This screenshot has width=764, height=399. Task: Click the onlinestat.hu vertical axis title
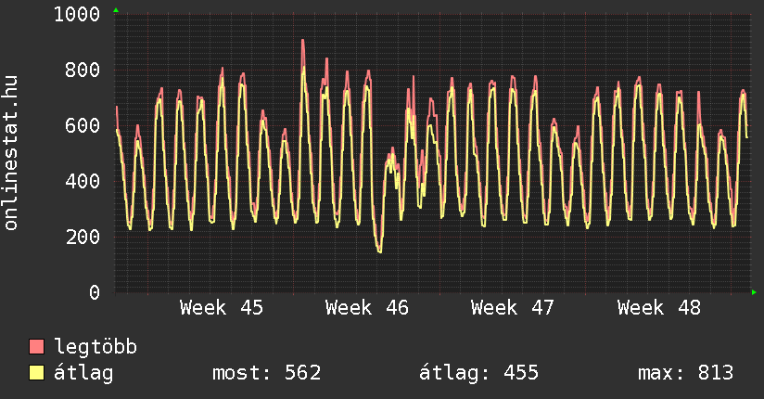12,153
